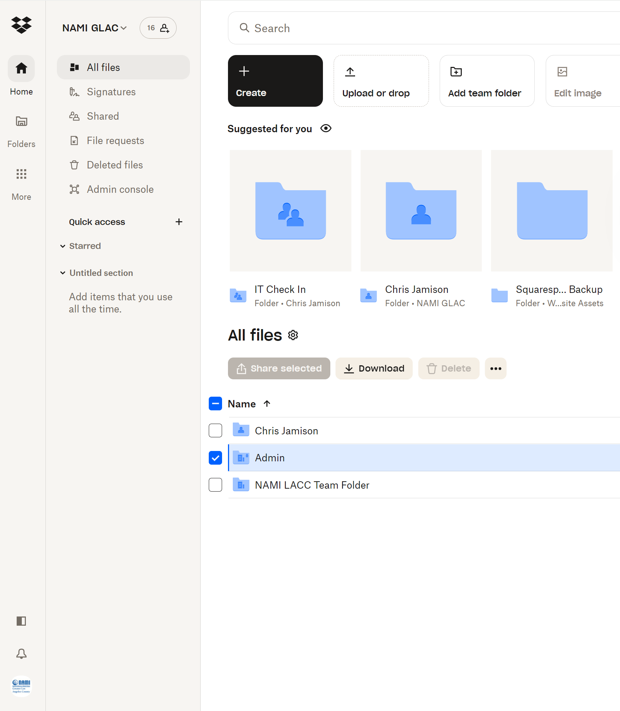The width and height of the screenshot is (620, 711).
Task: Collapse the Untitled section
Action: point(63,273)
